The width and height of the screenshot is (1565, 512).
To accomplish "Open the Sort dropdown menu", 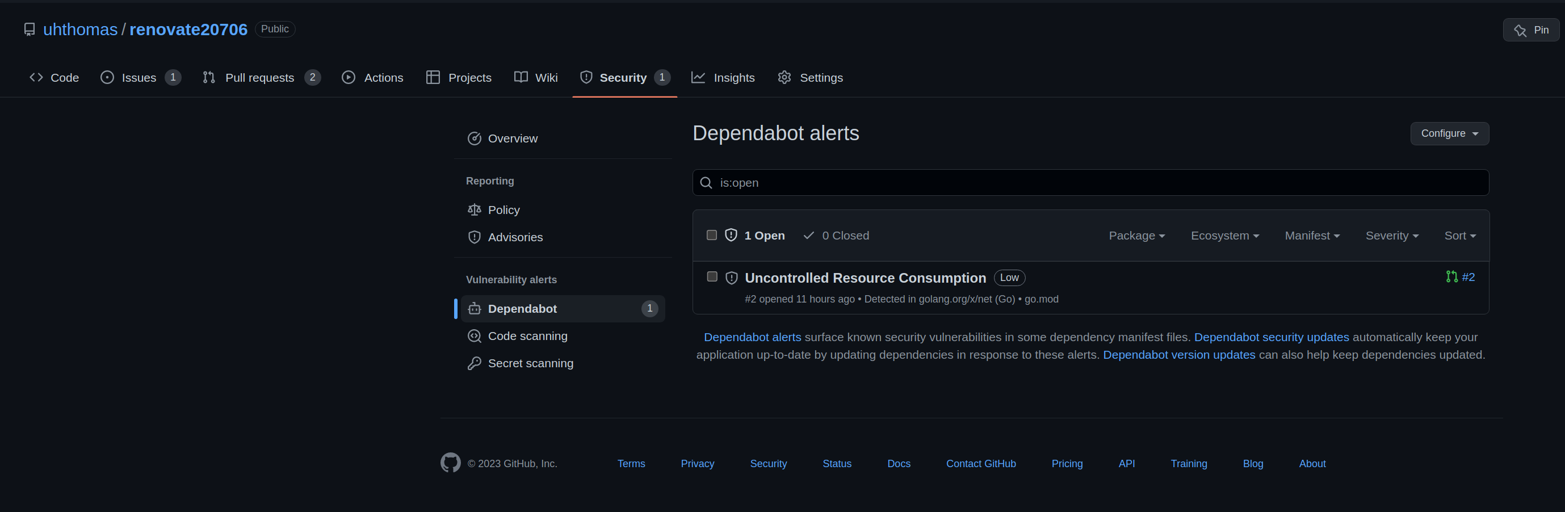I will 1459,236.
